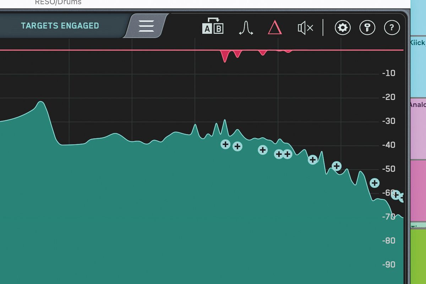The width and height of the screenshot is (426, 284).
Task: Open the help question mark panel
Action: click(392, 27)
